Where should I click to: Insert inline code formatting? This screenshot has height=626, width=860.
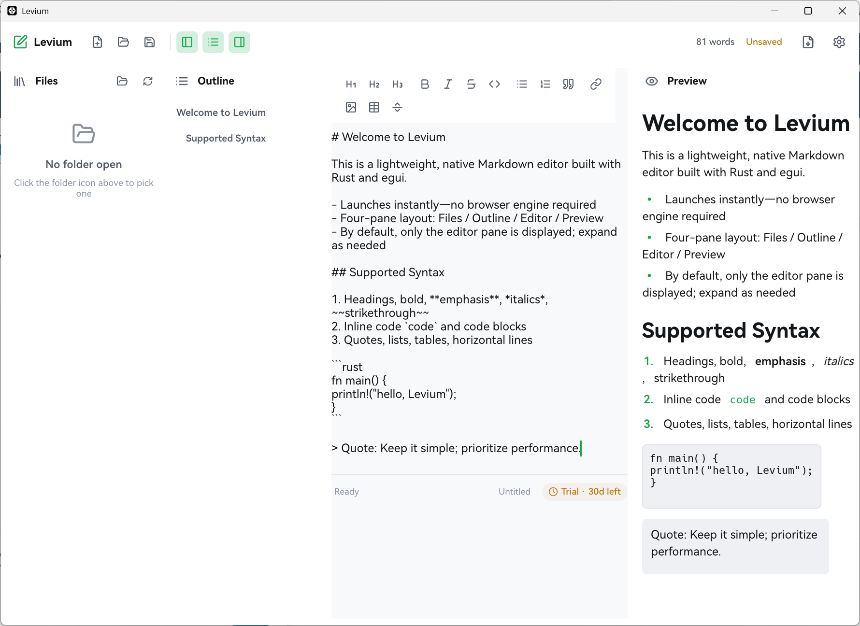tap(494, 85)
